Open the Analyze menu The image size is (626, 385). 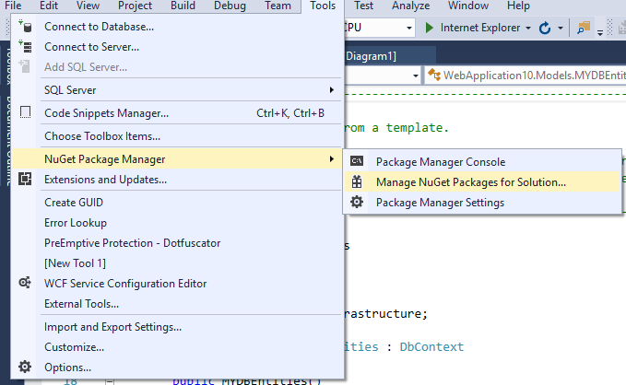coord(411,6)
